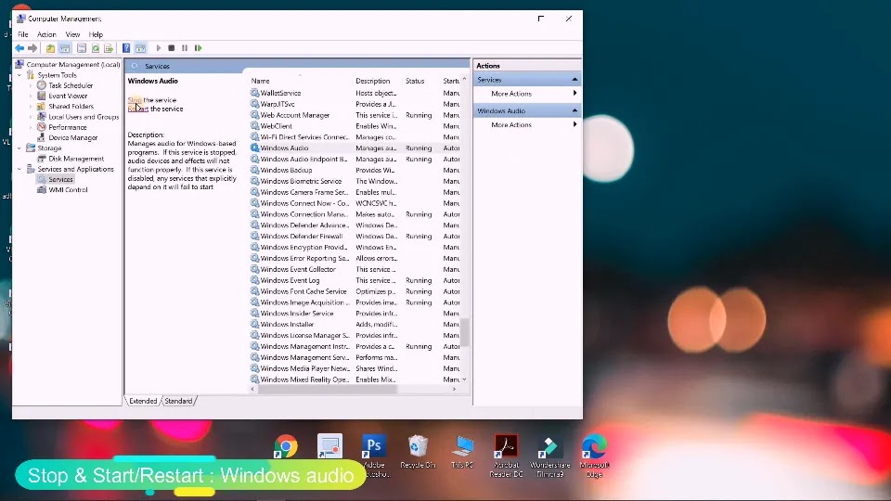Click the Forward arrow in toolbar
Image resolution: width=891 pixels, height=501 pixels.
32,48
